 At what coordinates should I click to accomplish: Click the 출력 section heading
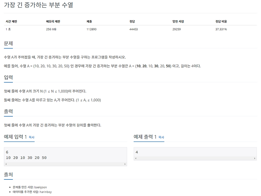(x=8, y=111)
